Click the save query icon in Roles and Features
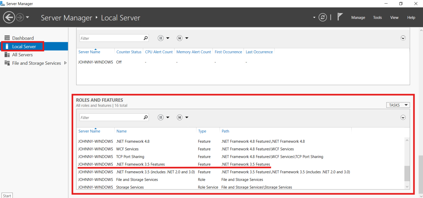Viewport: 423px width, 198px height. [x=179, y=117]
